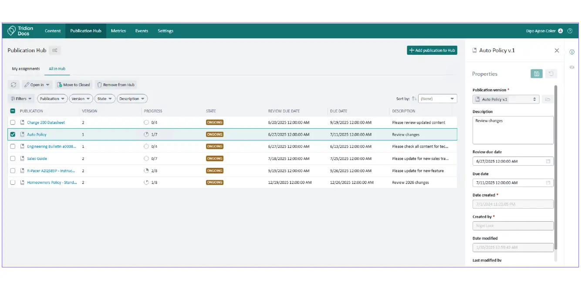Viewport: 581px width, 290px height.
Task: Open the Sort by dropdown
Action: coord(437,99)
